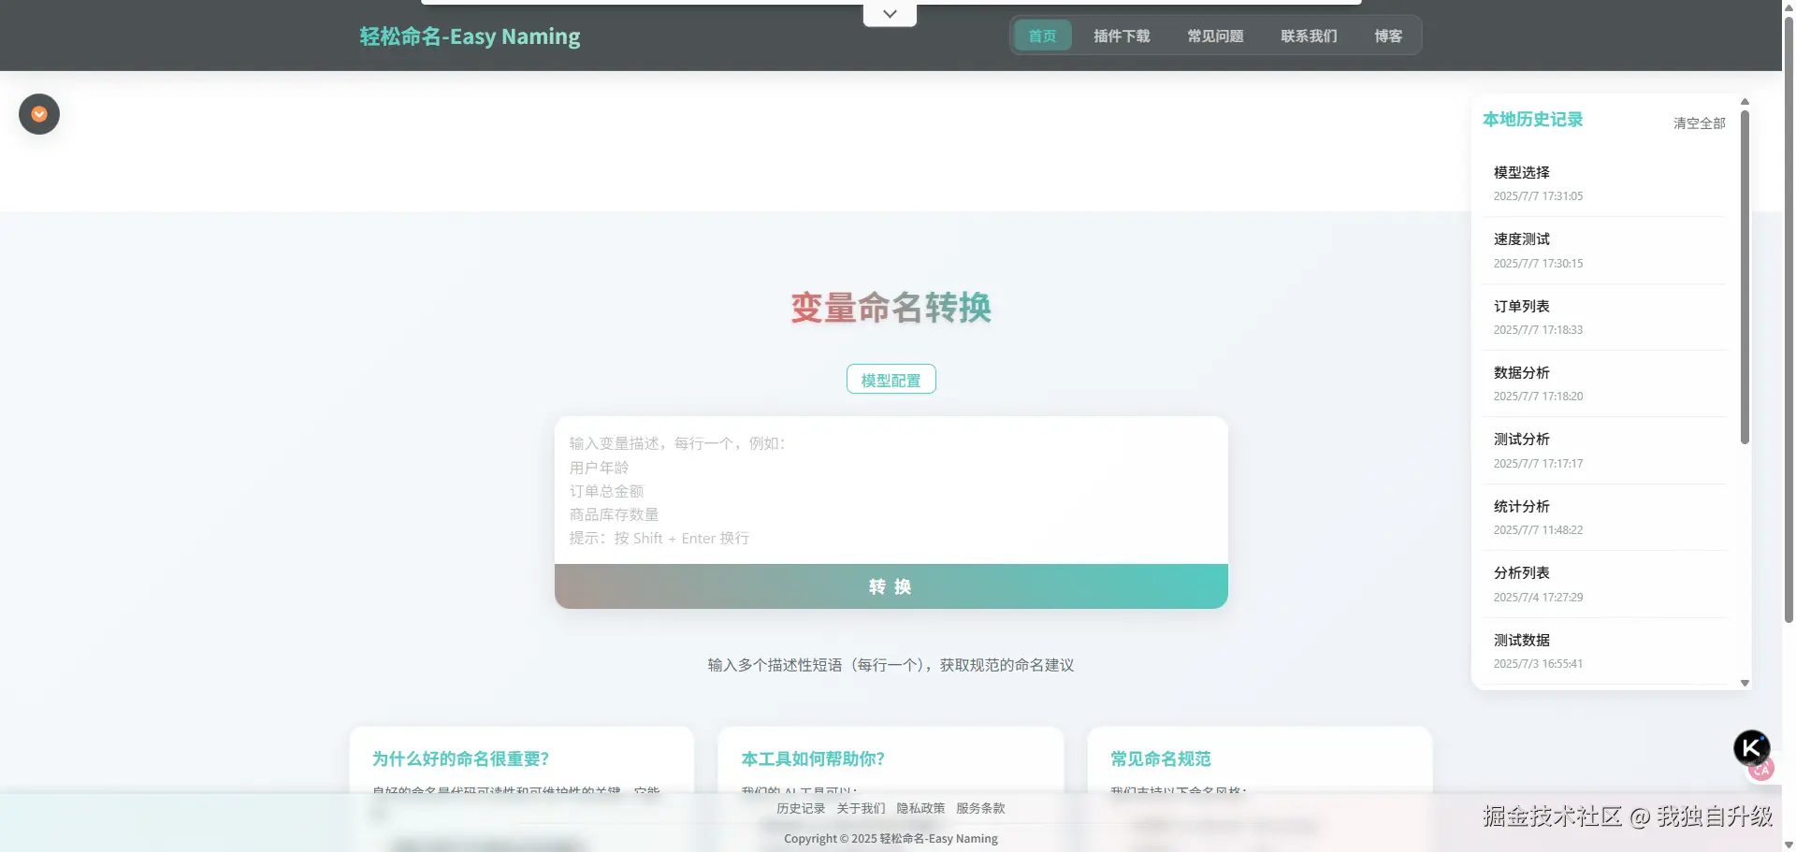This screenshot has height=852, width=1796.
Task: Click the 轻松命名-Easy Naming site logo
Action: (470, 36)
